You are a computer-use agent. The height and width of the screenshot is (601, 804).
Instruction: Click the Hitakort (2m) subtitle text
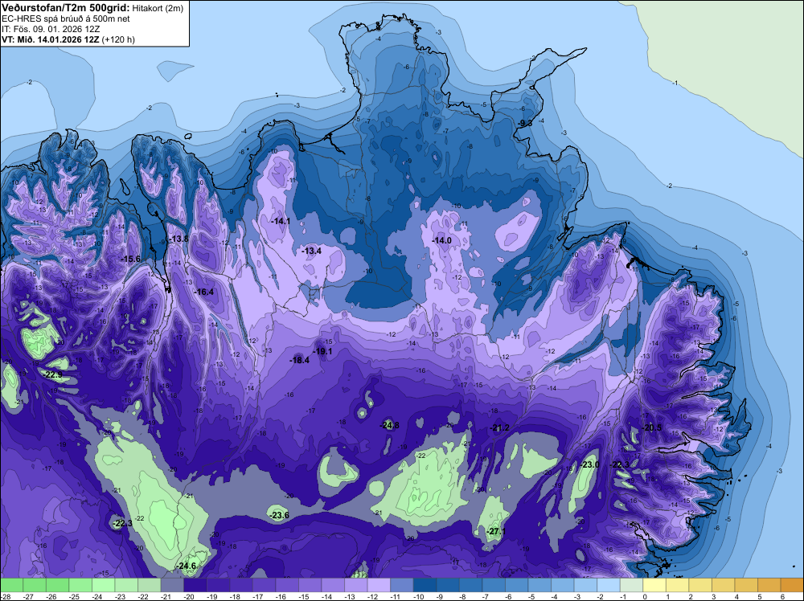[157, 8]
